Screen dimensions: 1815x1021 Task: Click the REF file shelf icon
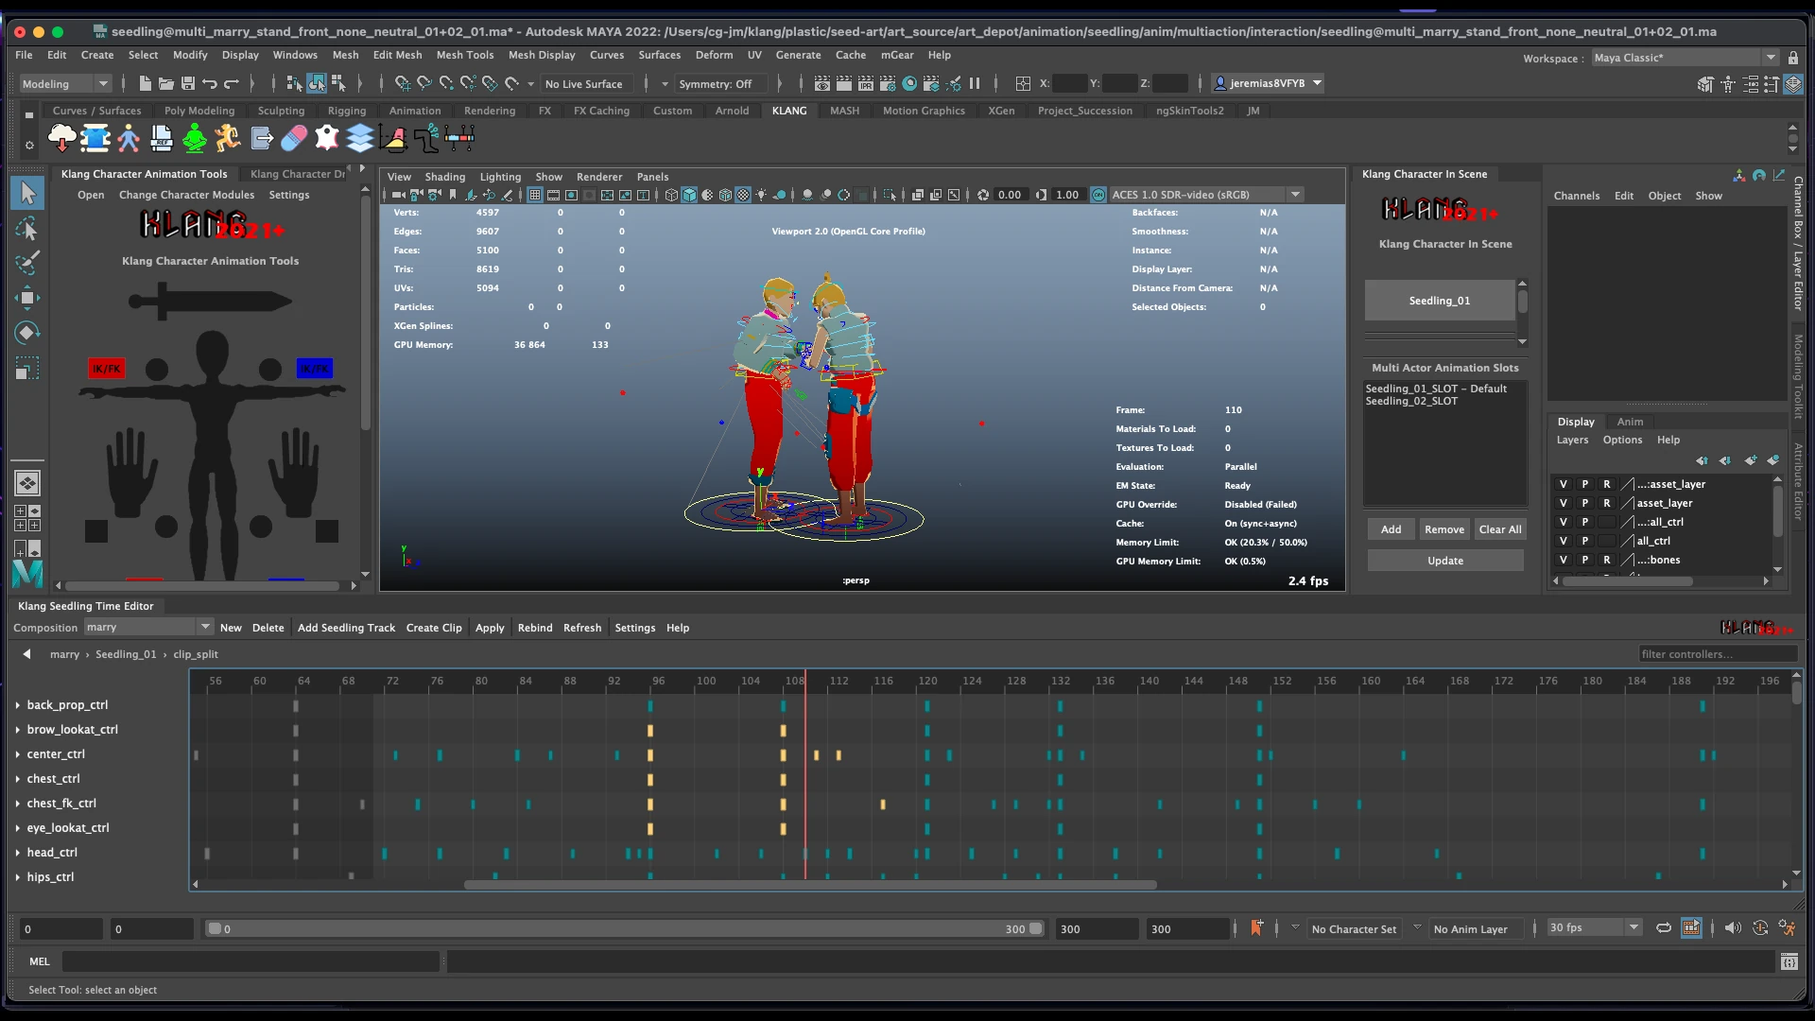click(x=162, y=139)
